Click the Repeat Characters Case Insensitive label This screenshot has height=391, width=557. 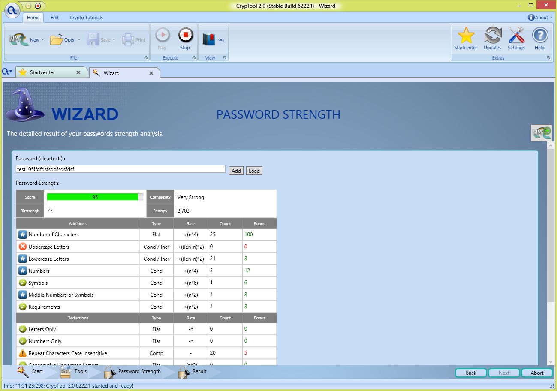(x=68, y=353)
